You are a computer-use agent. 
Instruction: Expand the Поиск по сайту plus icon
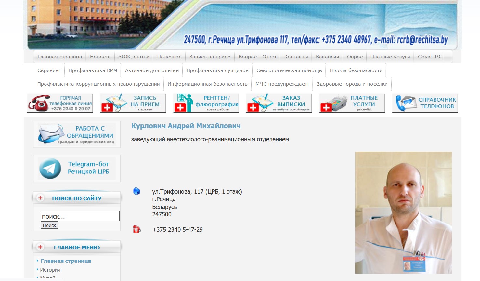(x=40, y=198)
